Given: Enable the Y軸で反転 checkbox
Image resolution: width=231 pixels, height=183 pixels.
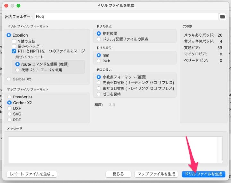Looking at the screenshot, I should (x=14, y=41).
